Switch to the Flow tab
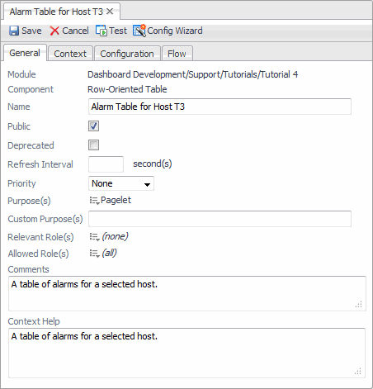Viewport: 373px width, 389px height. [177, 54]
